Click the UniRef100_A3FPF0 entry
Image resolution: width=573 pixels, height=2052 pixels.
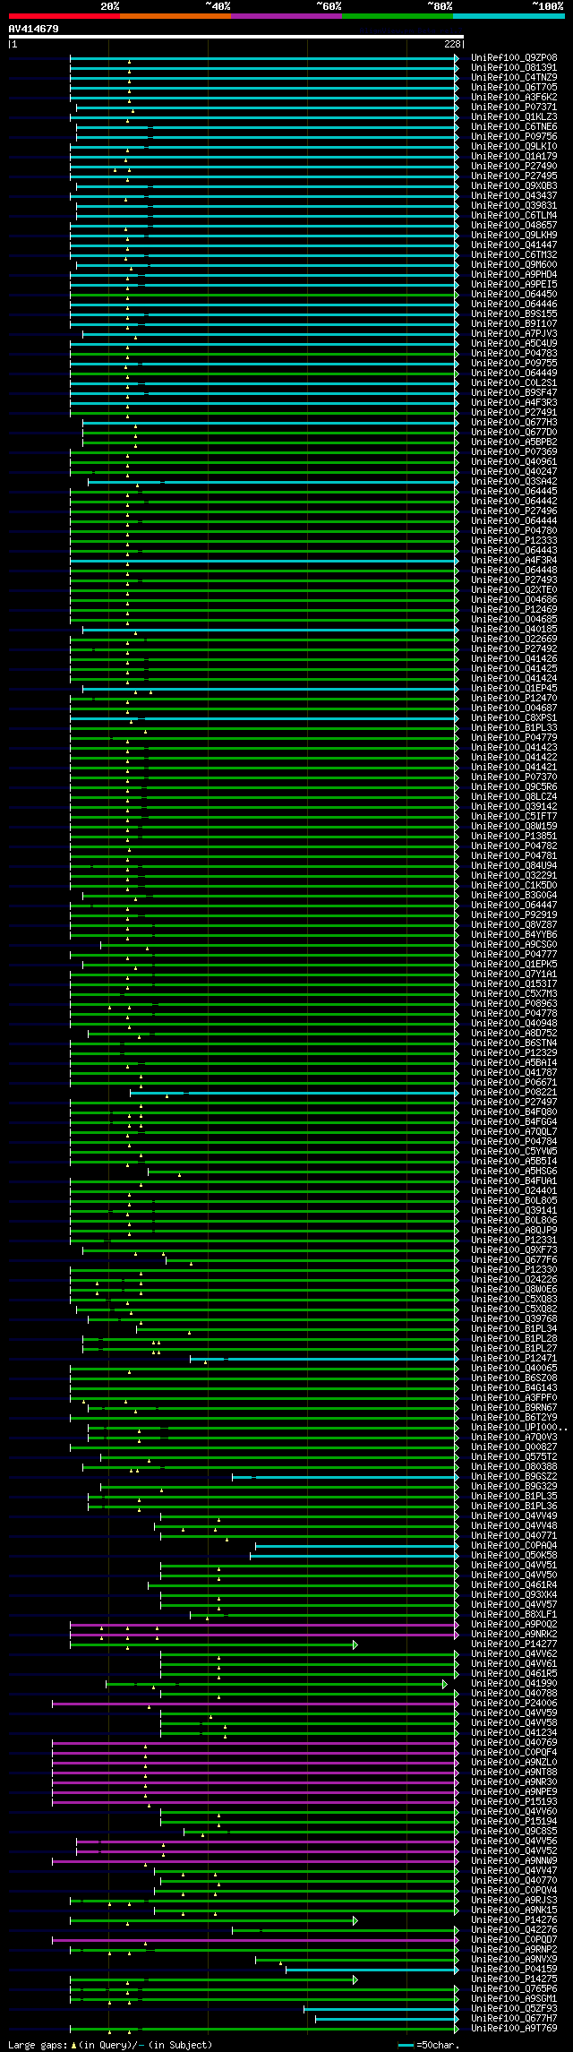coord(514,1398)
